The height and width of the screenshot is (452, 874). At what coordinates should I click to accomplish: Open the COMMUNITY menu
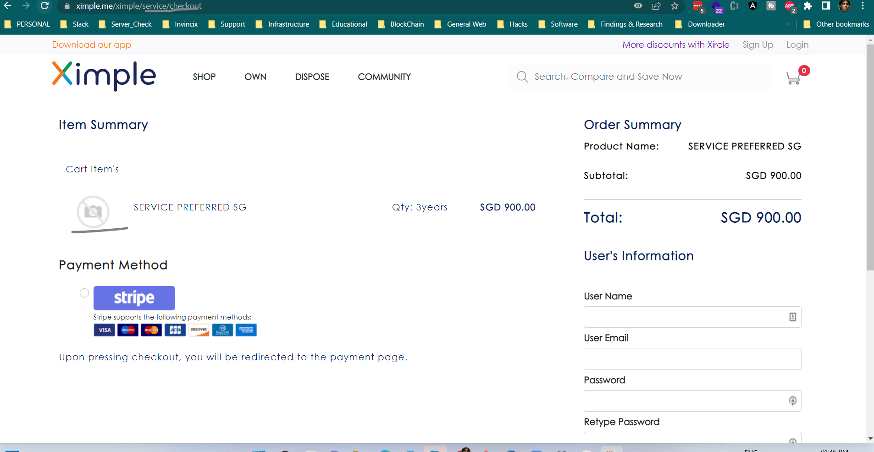(384, 77)
